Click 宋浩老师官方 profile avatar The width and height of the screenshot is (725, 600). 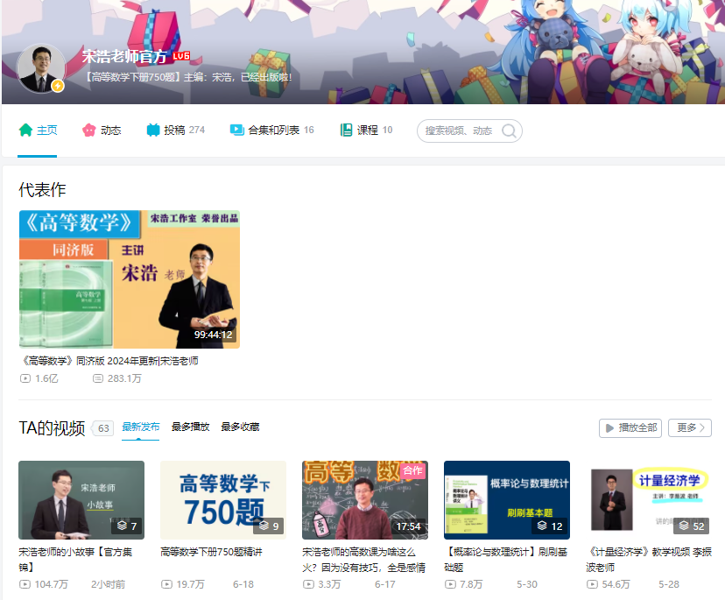tap(40, 68)
